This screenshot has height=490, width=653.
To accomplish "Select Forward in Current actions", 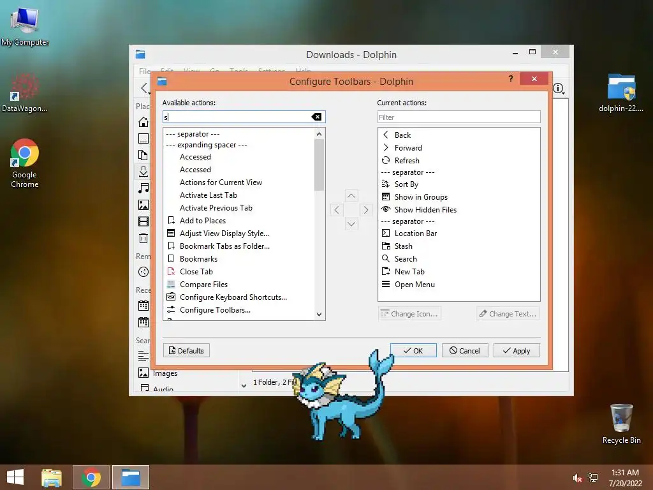I will [408, 148].
